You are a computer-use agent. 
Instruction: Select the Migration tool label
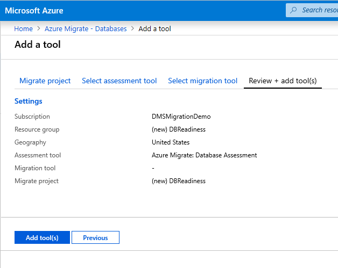35,168
